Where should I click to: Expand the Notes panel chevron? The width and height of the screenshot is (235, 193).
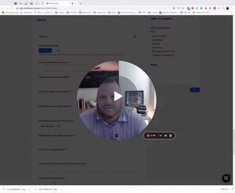tap(193, 65)
